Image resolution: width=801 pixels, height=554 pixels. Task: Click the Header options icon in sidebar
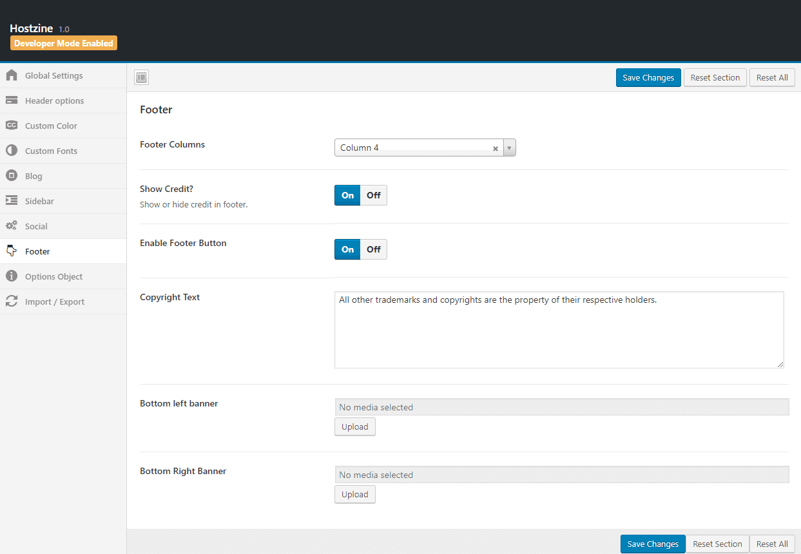click(x=12, y=100)
